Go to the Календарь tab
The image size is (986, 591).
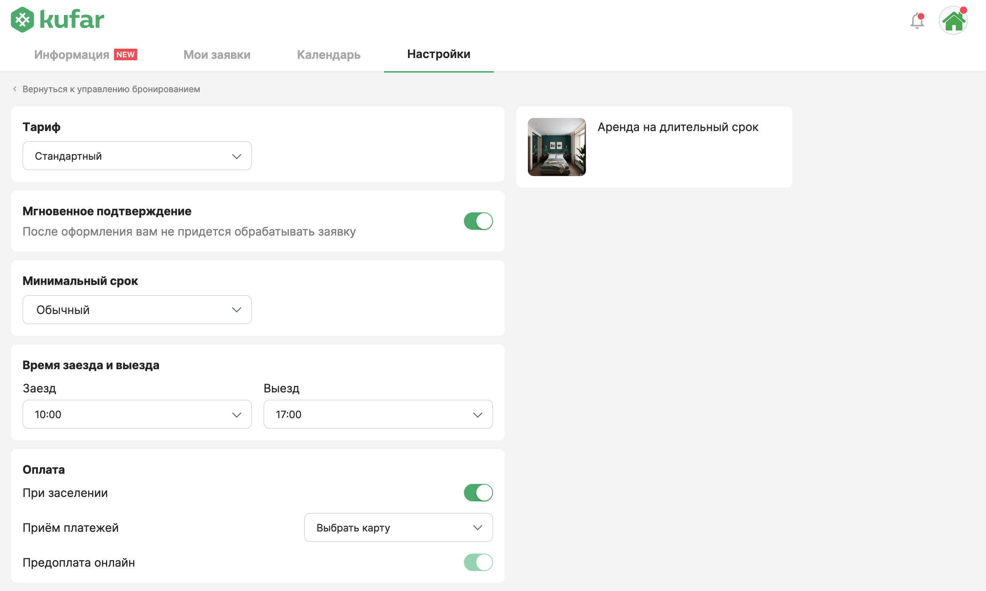(x=329, y=54)
